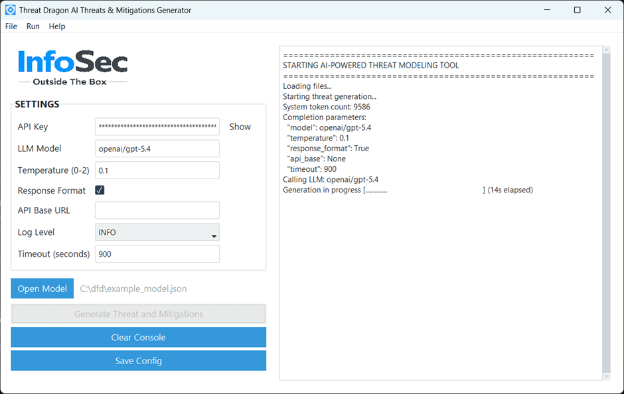Click the example_model.json file path label
Screen dimensions: 624x394
pyautogui.click(x=133, y=289)
